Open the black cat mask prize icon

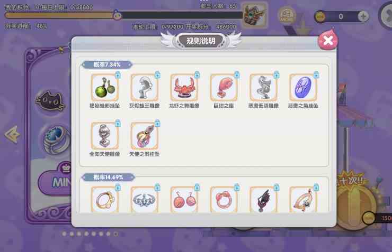50,101
